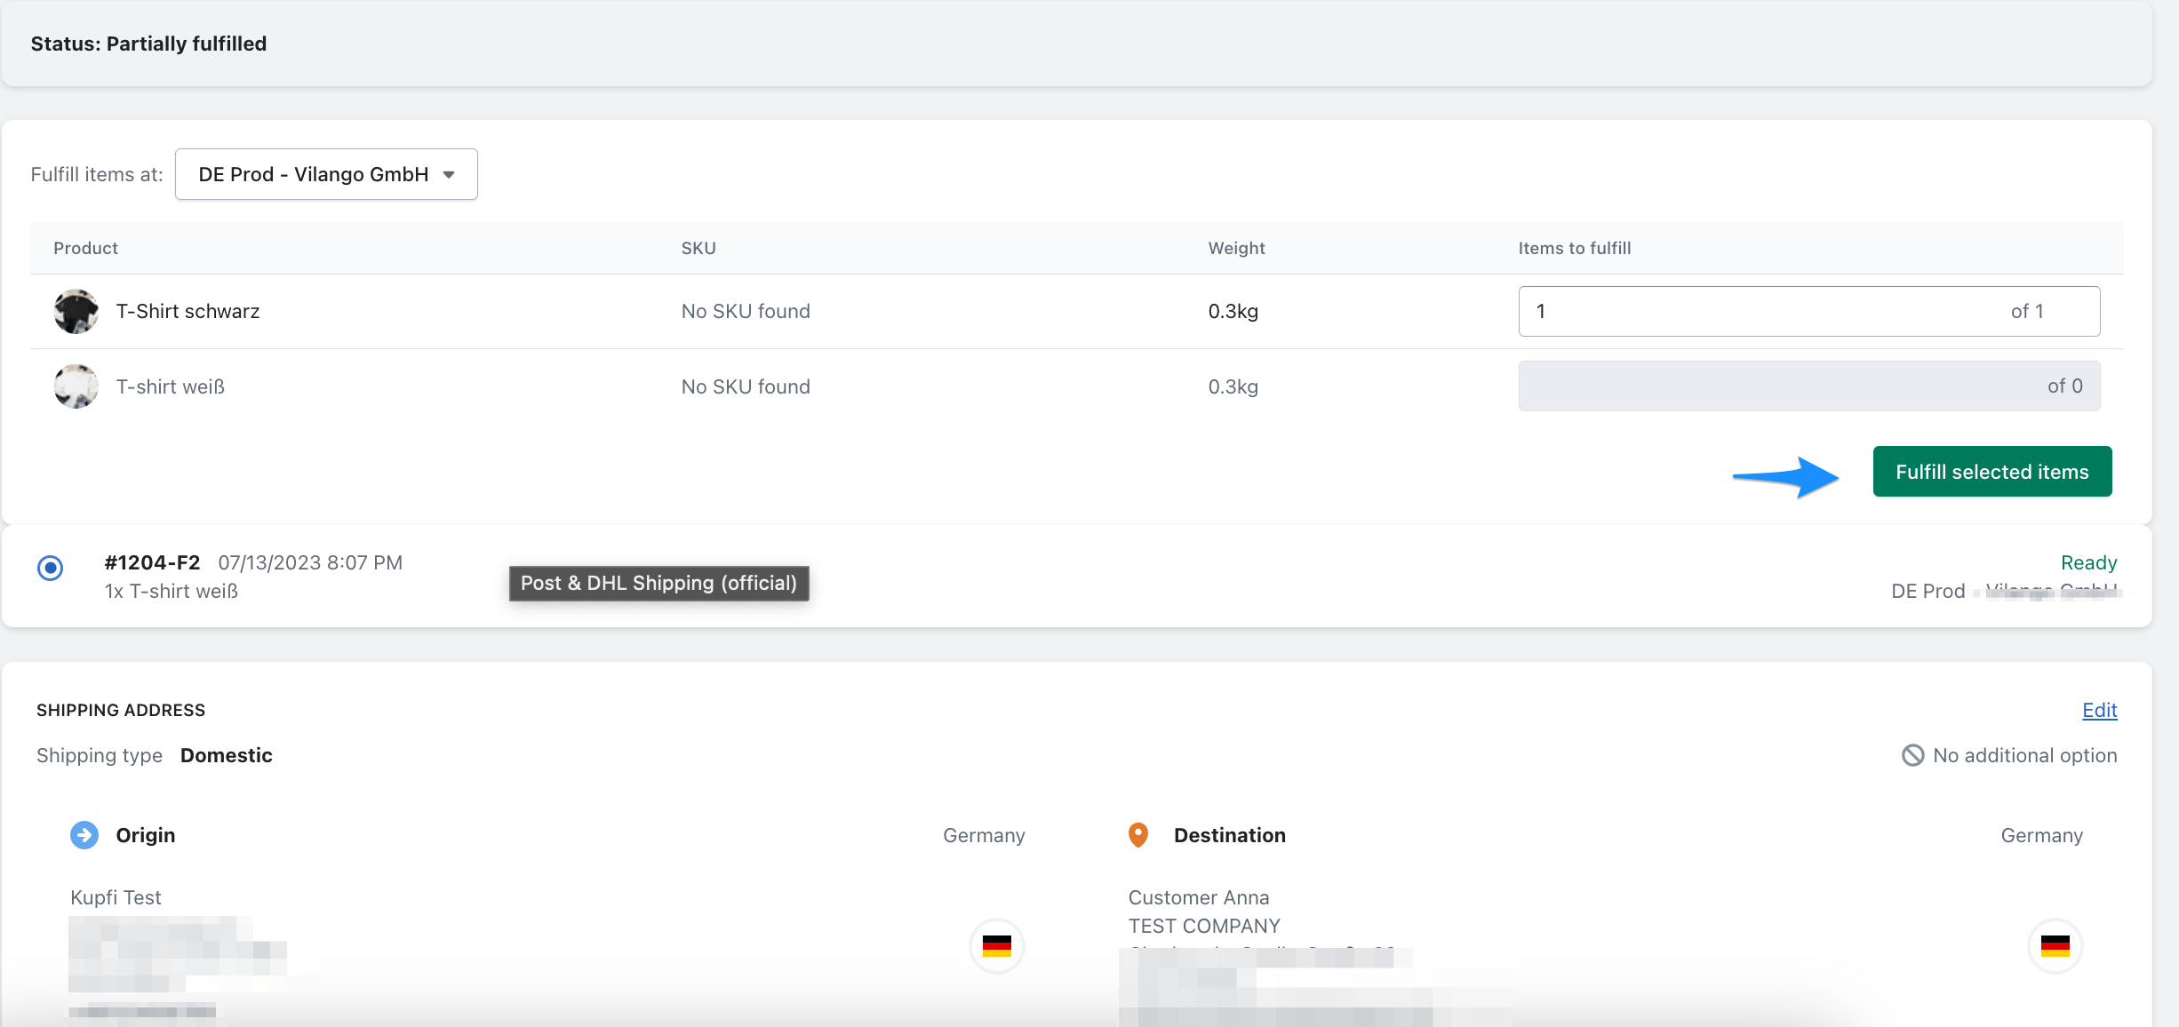Click the Post & DHL Shipping tooltip label
This screenshot has width=2179, height=1027.
click(658, 582)
